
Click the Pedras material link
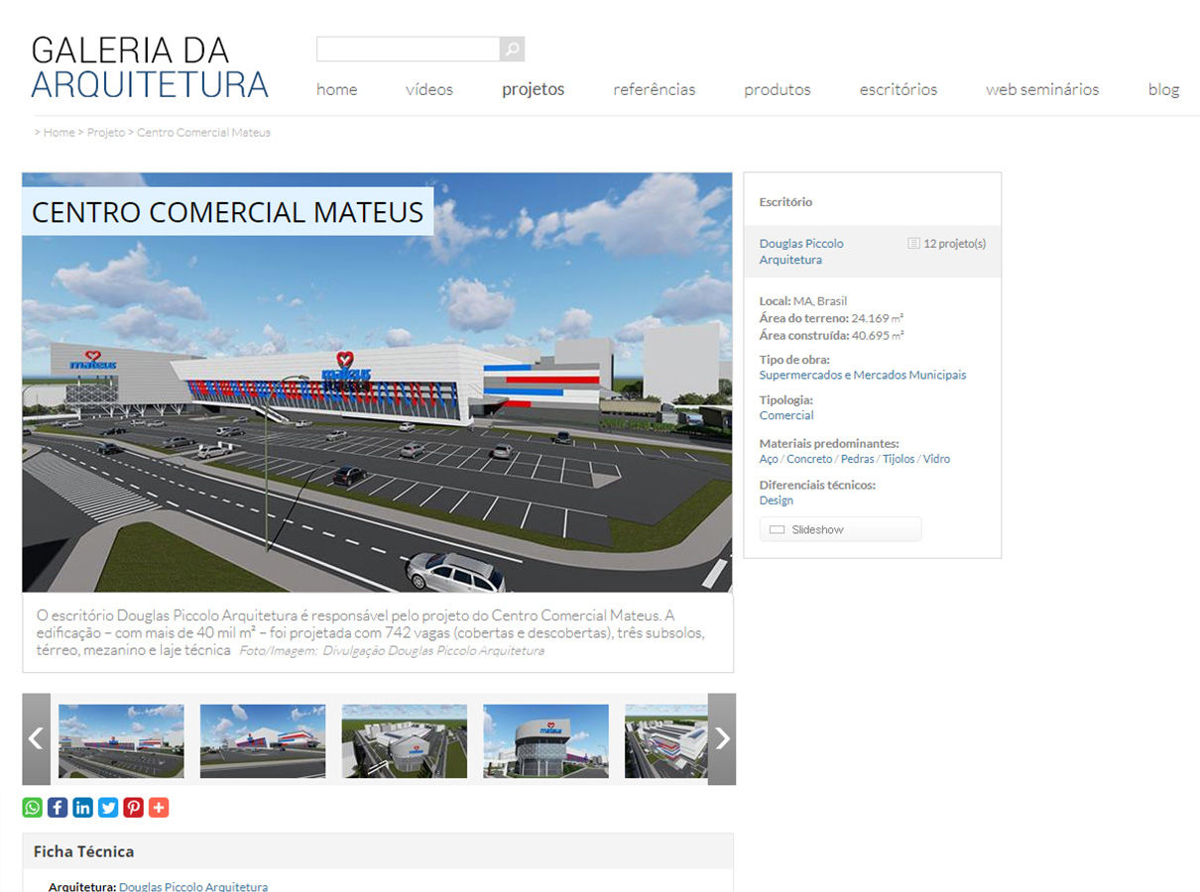coord(858,460)
